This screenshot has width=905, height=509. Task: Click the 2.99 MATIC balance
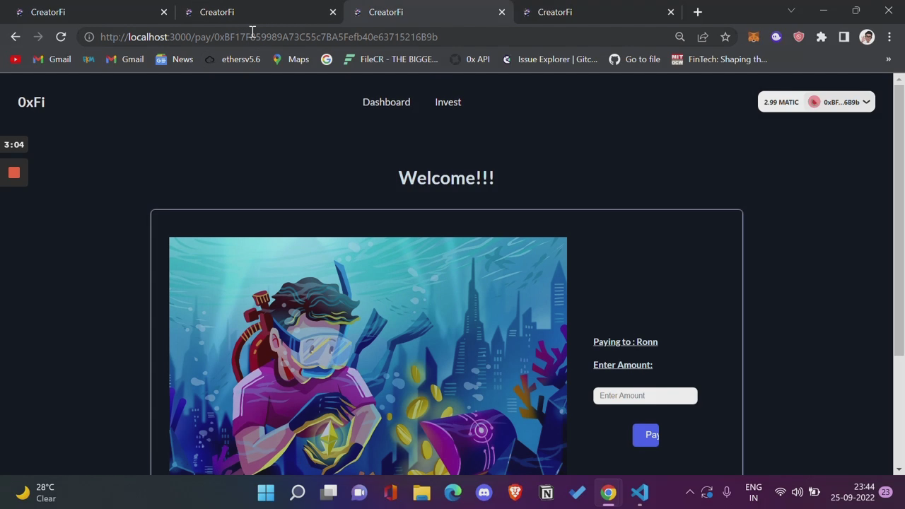[781, 102]
